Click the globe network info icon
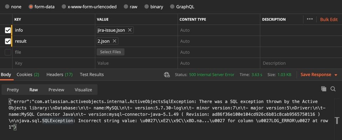 tap(167, 75)
